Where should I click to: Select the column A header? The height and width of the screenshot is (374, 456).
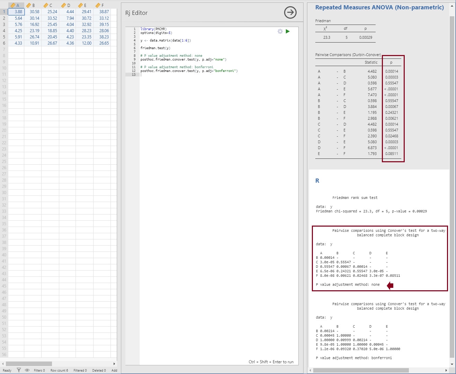coord(16,5)
